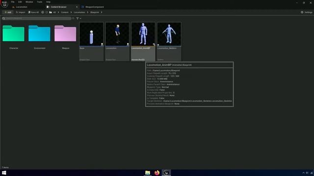314x176 pixels.
Task: Navigate to Locomotion in breadcrumb path
Action: (x=79, y=12)
